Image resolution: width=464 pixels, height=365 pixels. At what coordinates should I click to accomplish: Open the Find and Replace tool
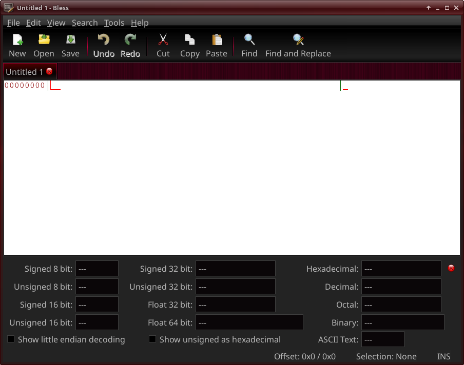[298, 40]
